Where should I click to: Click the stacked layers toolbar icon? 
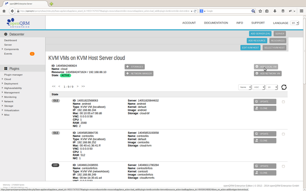[283, 11]
